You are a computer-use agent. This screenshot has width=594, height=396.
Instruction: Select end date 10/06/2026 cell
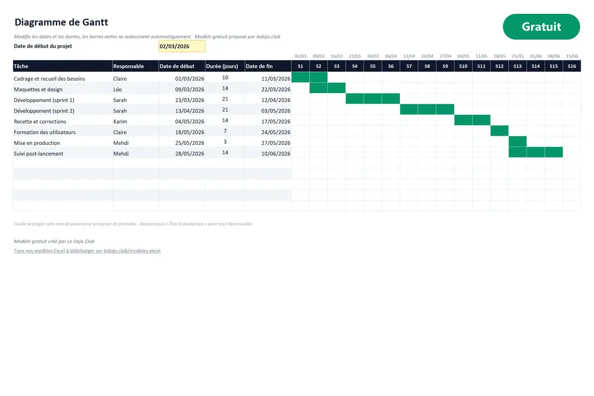point(268,153)
